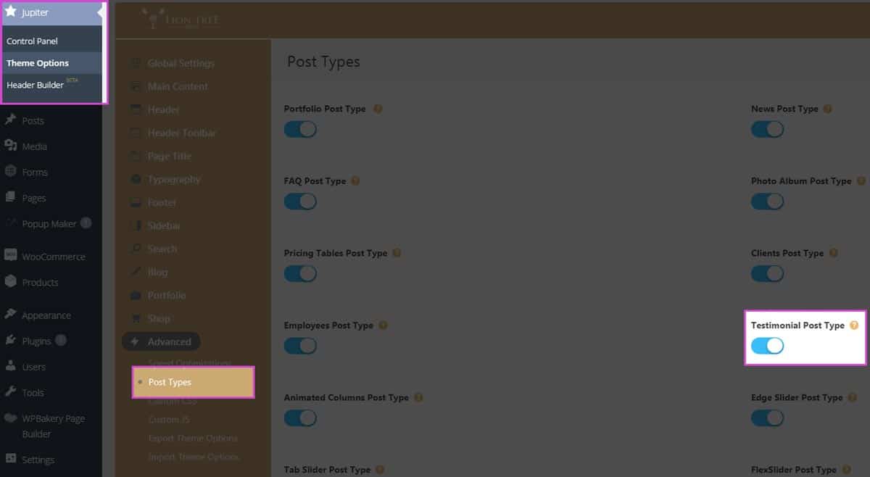870x477 pixels.
Task: Toggle Portfolio Post Type switch
Action: [x=300, y=129]
